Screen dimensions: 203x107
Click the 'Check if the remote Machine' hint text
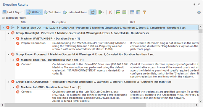click(x=164, y=70)
